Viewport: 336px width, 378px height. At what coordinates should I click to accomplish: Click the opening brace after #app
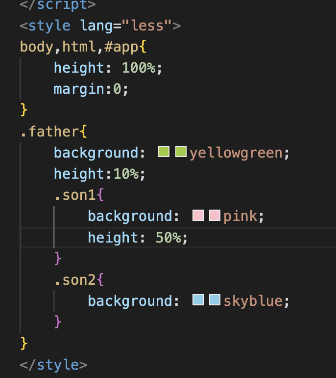click(143, 47)
